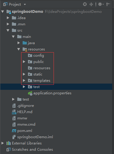Select the static folder label
This screenshot has height=154, width=114.
click(x=38, y=74)
